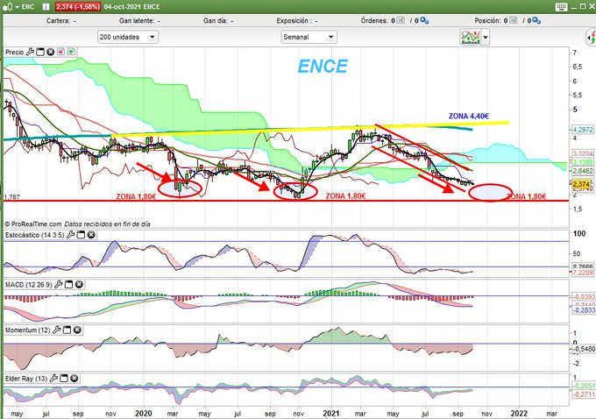This screenshot has width=596, height=419.
Task: Maximize the Precio panel window icon
Action: (40, 52)
